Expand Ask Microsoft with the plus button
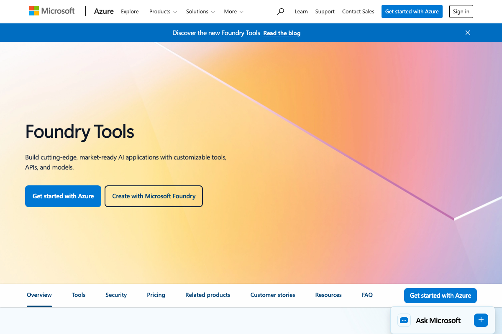 point(481,320)
